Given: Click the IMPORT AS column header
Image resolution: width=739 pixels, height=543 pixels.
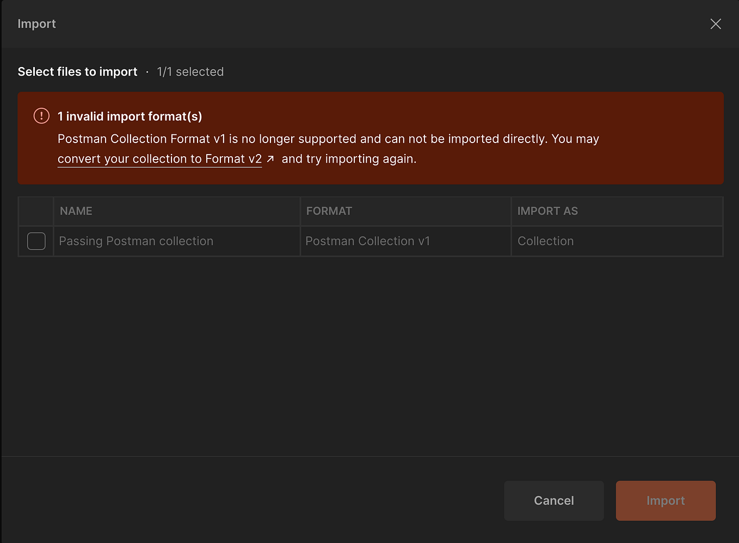Looking at the screenshot, I should click(547, 211).
